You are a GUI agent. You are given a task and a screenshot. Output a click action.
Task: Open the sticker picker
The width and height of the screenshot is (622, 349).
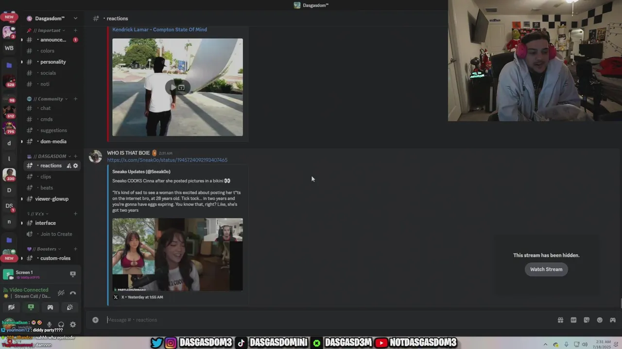[587, 320]
